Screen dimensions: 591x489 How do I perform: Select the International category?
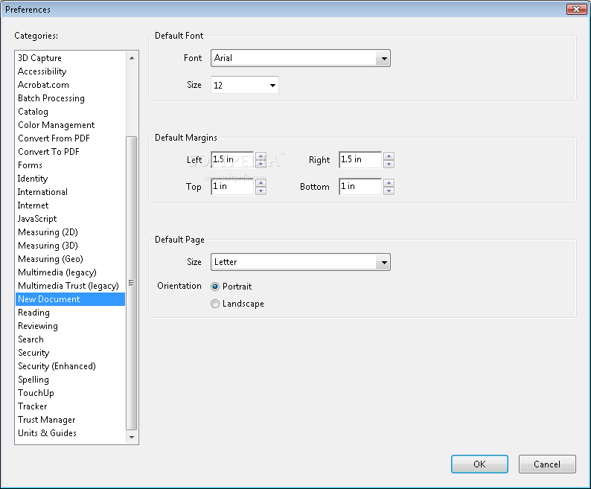pyautogui.click(x=70, y=192)
